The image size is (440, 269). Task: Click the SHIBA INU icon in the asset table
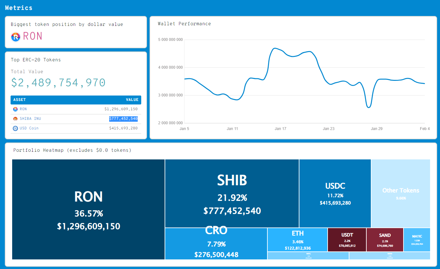15,119
